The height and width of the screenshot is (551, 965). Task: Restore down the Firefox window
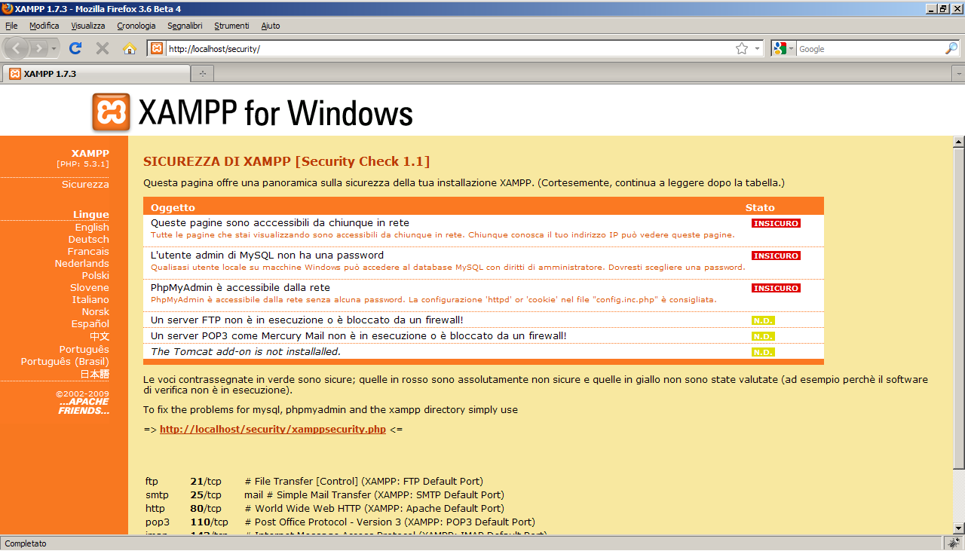tap(942, 8)
